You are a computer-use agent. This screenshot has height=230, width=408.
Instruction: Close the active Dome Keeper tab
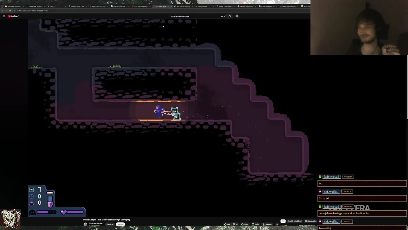[171, 6]
